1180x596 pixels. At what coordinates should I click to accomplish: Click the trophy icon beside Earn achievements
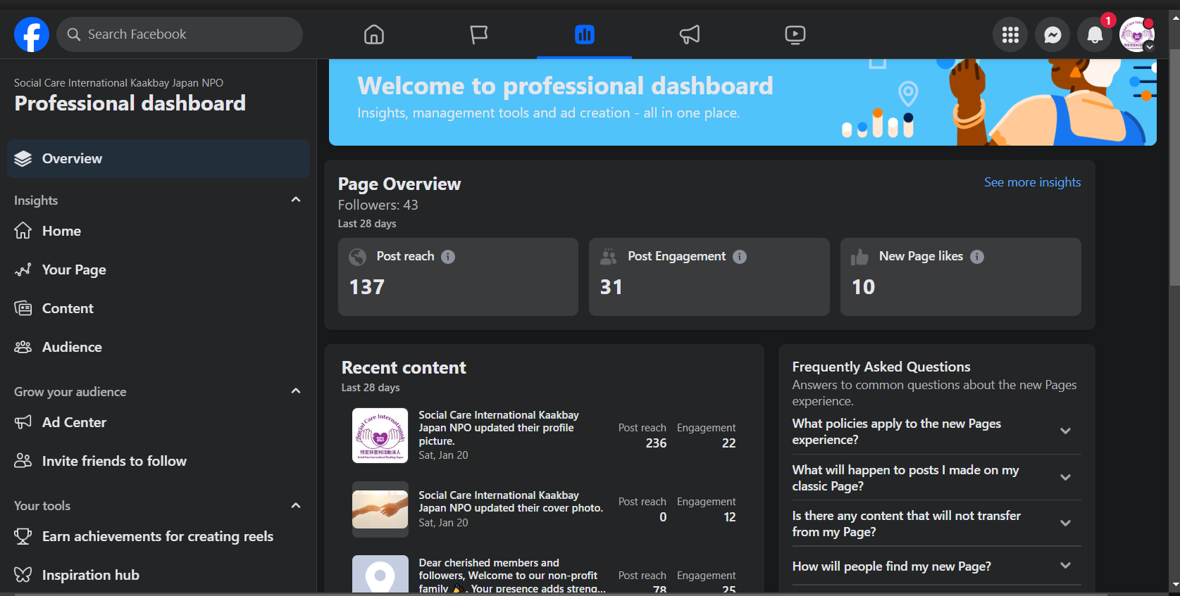pyautogui.click(x=23, y=536)
